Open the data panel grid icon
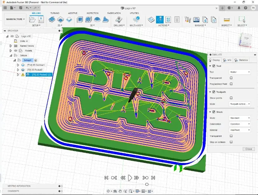This screenshot has width=258, height=195. coord(5,8)
